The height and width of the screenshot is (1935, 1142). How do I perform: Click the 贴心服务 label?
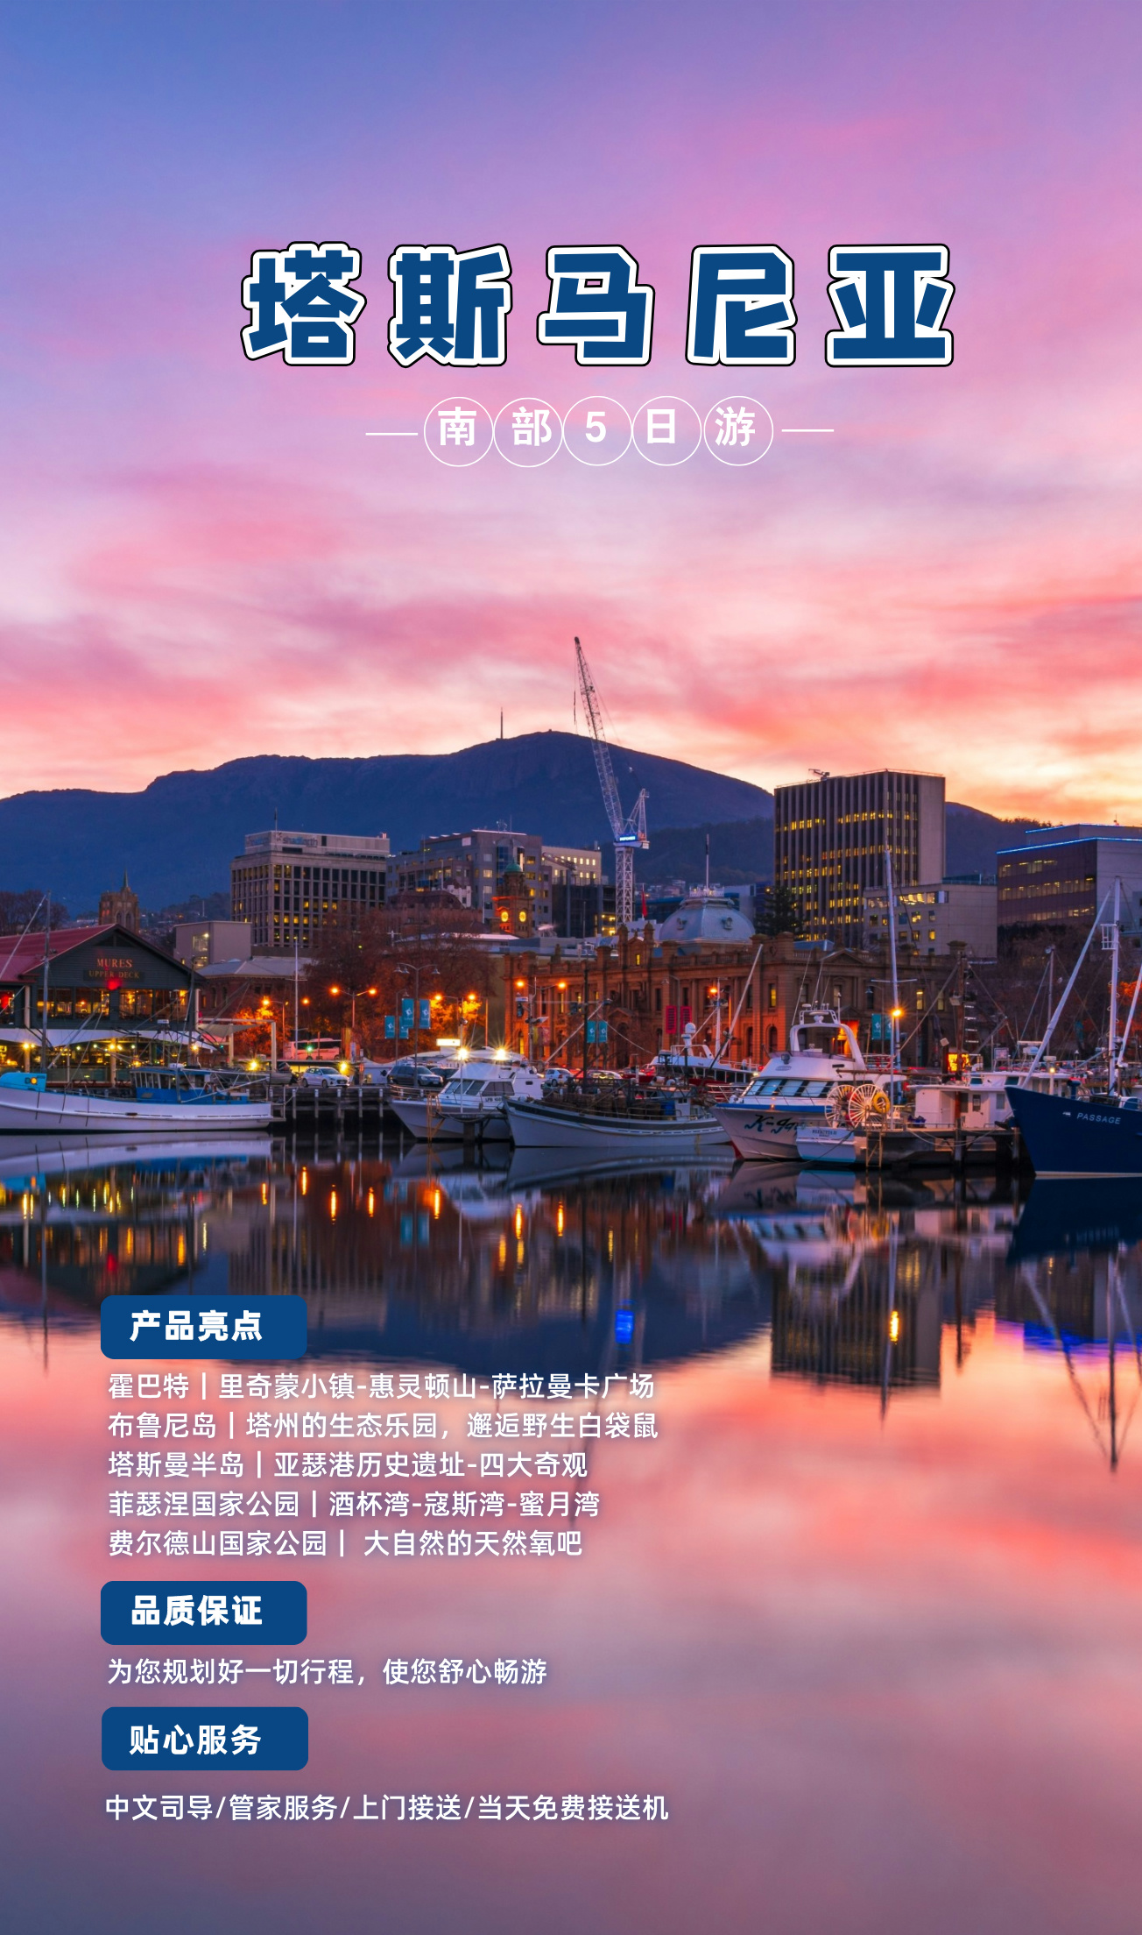point(205,1739)
